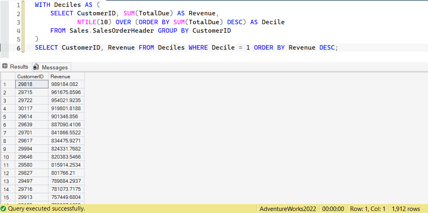The height and width of the screenshot is (213, 428).
Task: Click editor line number 3
Action: [18, 22]
